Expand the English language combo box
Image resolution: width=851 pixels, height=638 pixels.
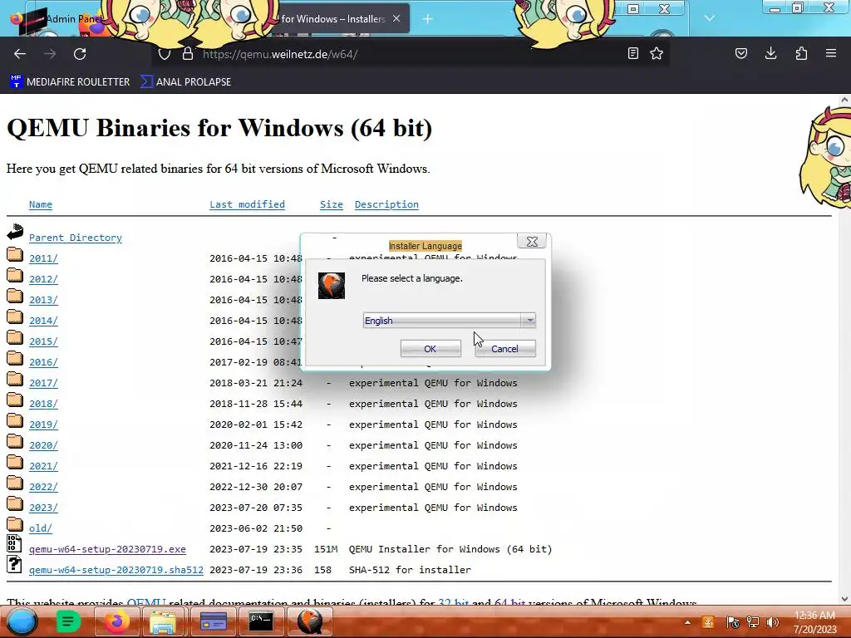[x=450, y=321]
